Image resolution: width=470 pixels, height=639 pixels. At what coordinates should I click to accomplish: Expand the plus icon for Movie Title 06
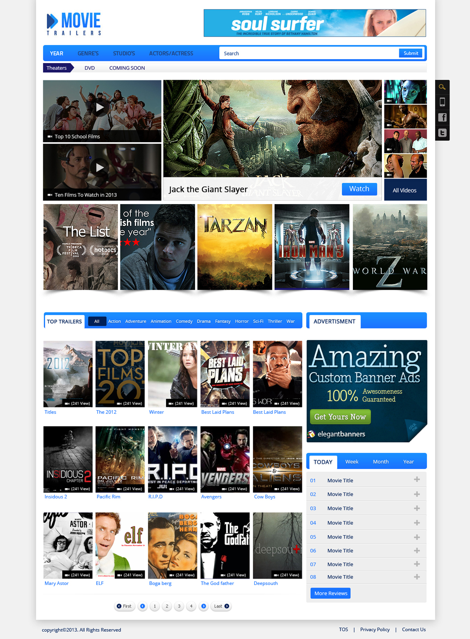coord(417,550)
